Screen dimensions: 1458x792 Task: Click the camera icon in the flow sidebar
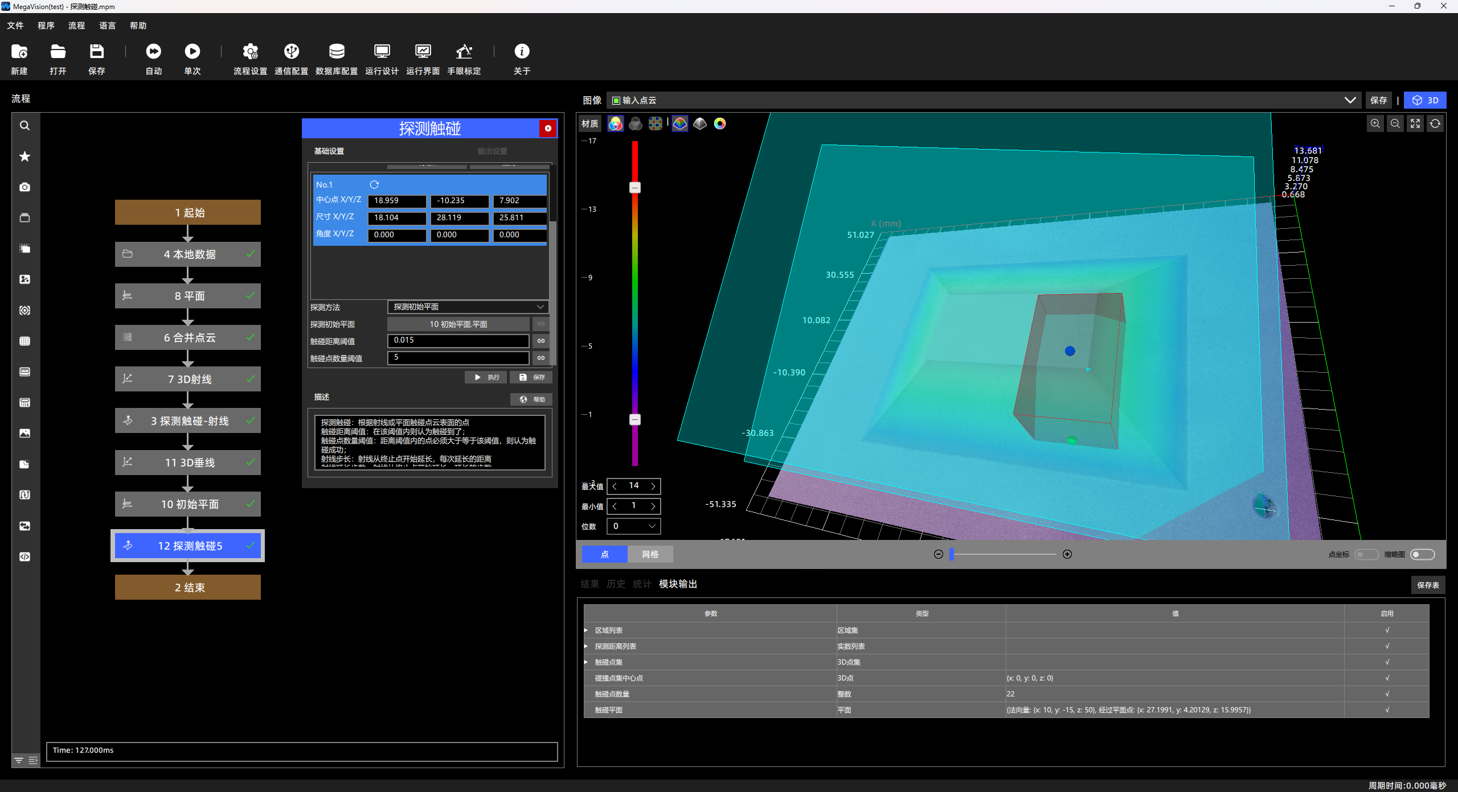pyautogui.click(x=24, y=187)
